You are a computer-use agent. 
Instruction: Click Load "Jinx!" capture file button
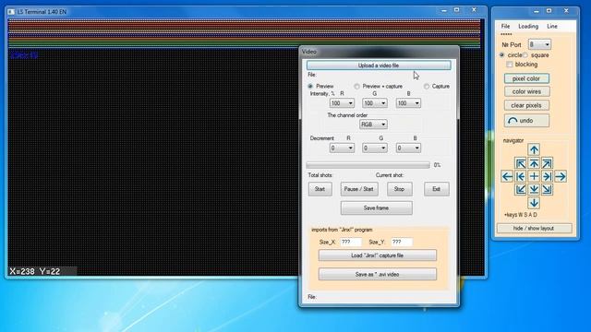[378, 255]
